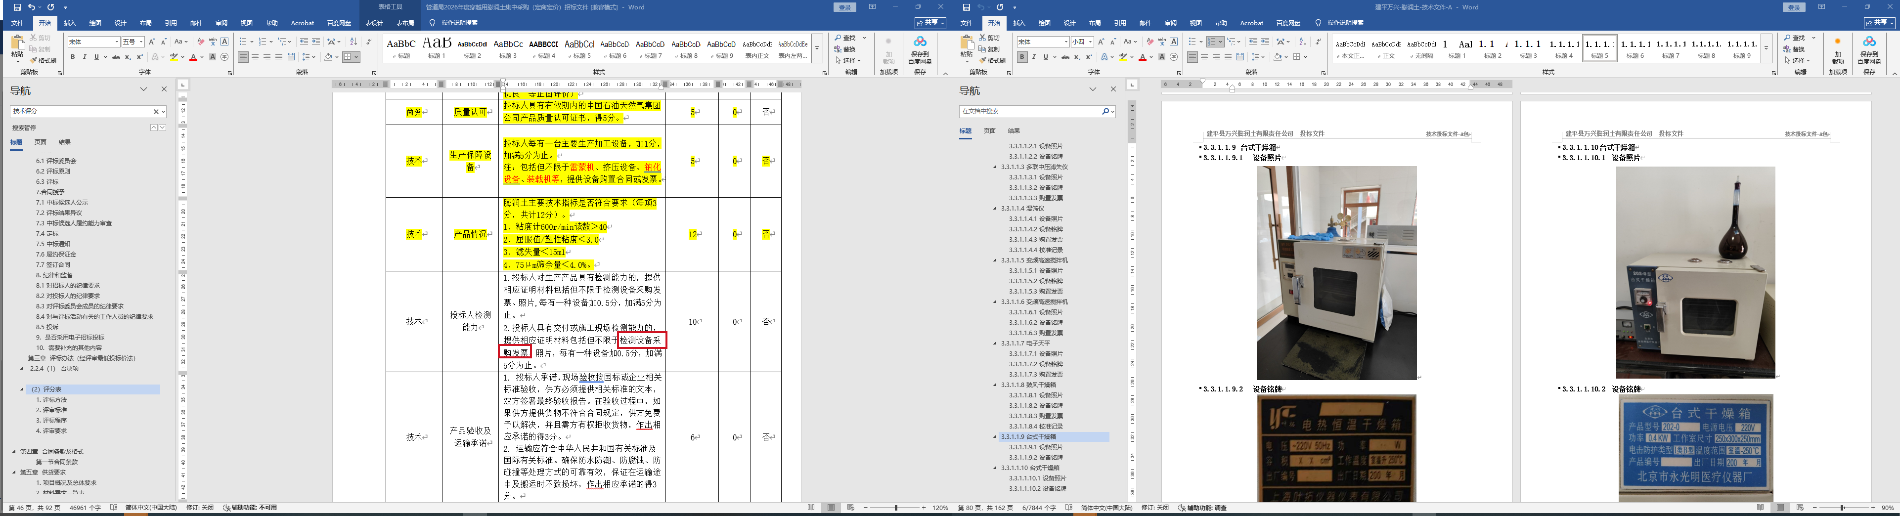The height and width of the screenshot is (516, 1900).
Task: Open the 五号 font size dropdown in left window
Action: [x=141, y=42]
